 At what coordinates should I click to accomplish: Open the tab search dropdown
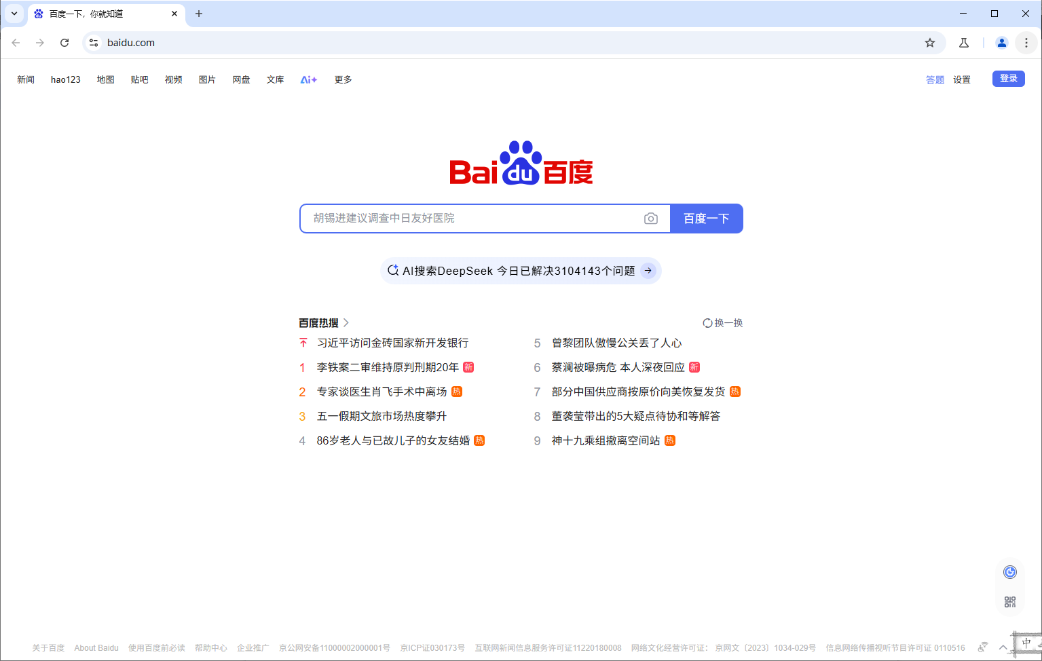coord(14,14)
